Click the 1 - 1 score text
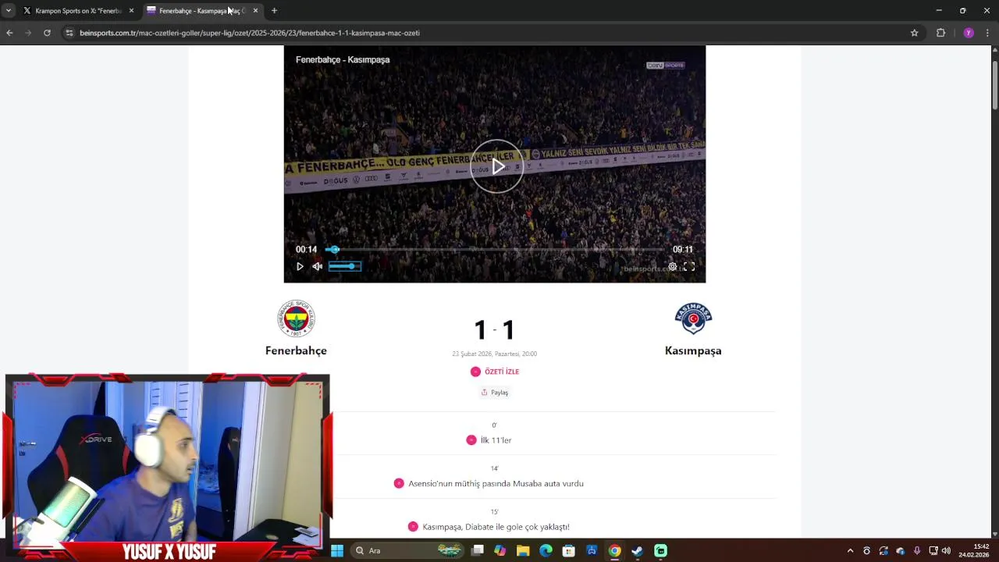999x562 pixels. [494, 329]
